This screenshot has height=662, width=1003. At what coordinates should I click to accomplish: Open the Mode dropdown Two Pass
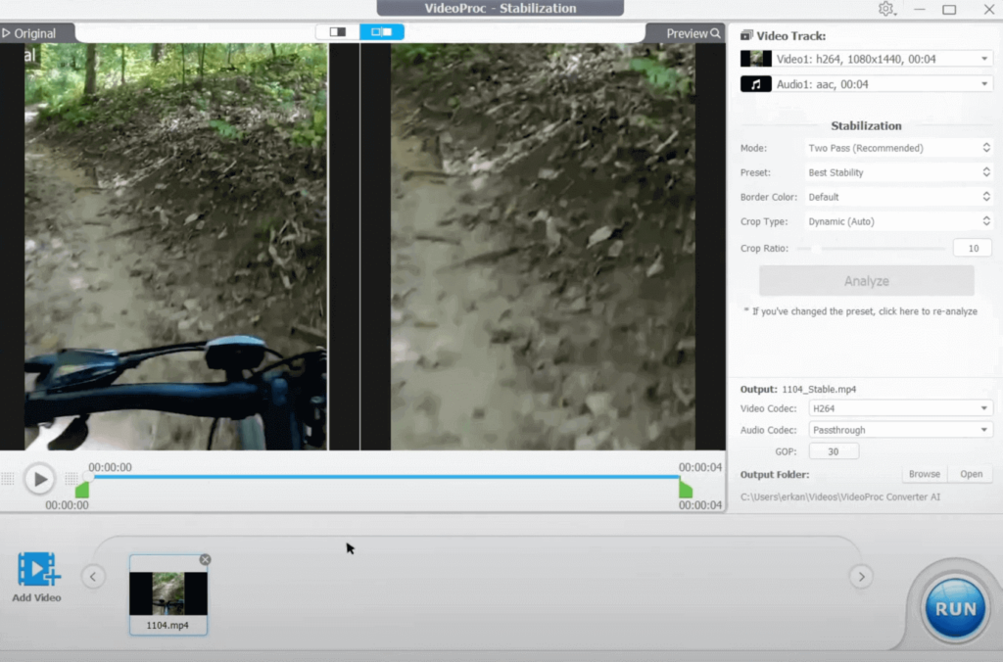(x=898, y=148)
